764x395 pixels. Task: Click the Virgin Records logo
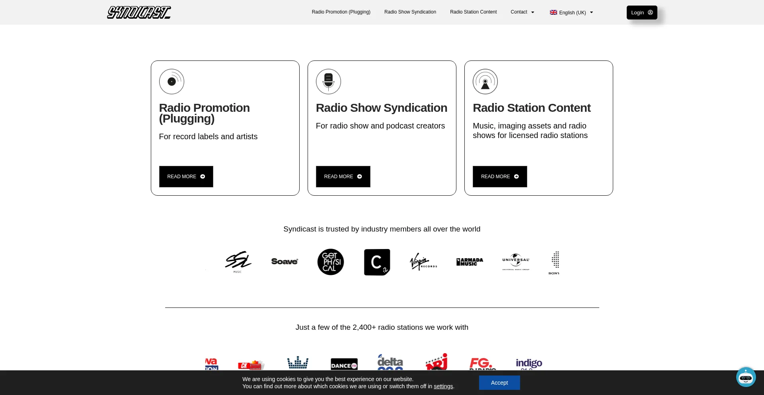[x=423, y=262]
